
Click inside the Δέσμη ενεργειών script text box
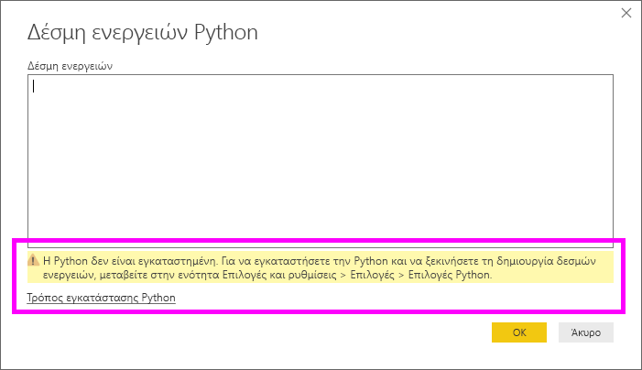click(x=321, y=161)
